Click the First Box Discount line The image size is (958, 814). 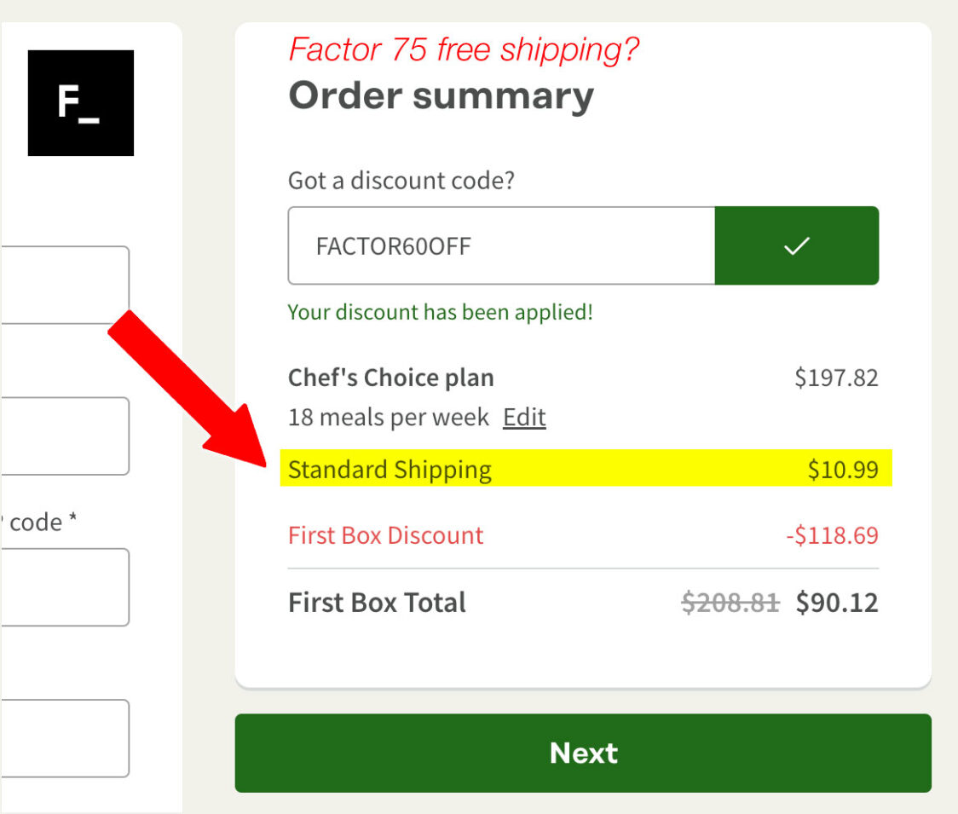583,535
